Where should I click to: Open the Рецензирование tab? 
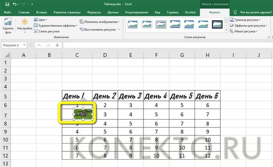[x=136, y=12]
